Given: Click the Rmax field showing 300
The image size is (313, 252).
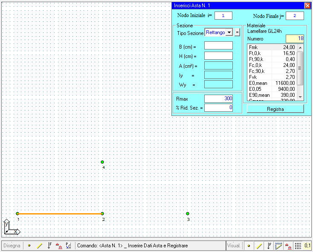Looking at the screenshot, I should pos(218,98).
